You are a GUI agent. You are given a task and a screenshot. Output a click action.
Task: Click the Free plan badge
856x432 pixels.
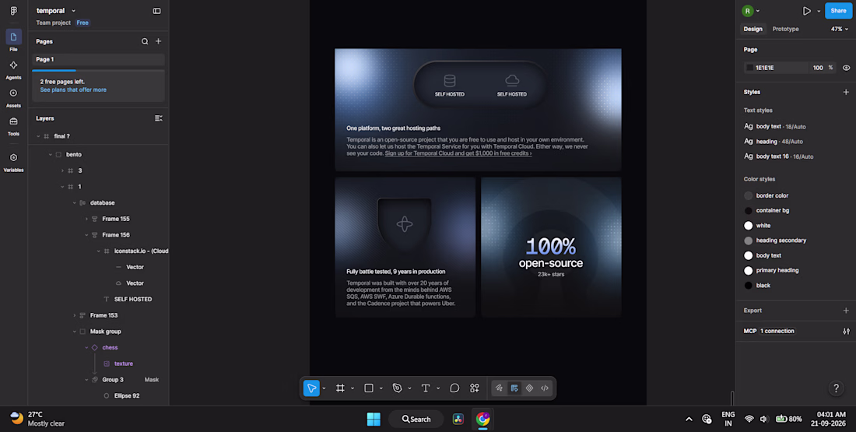[82, 23]
